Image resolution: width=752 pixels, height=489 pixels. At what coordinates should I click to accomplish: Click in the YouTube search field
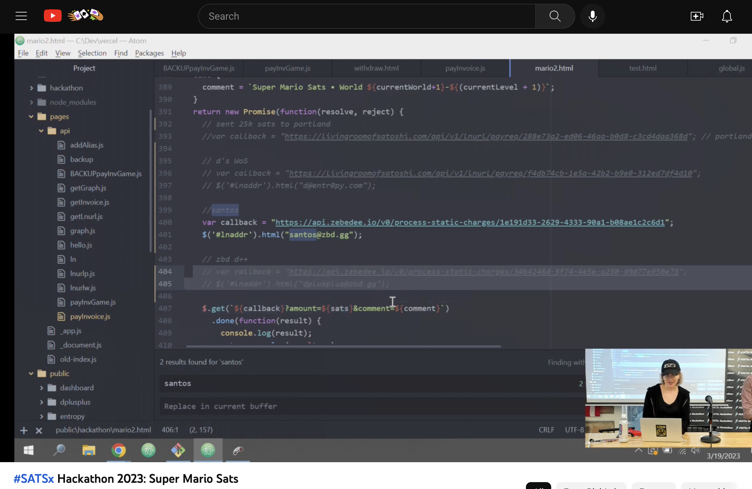(x=367, y=16)
